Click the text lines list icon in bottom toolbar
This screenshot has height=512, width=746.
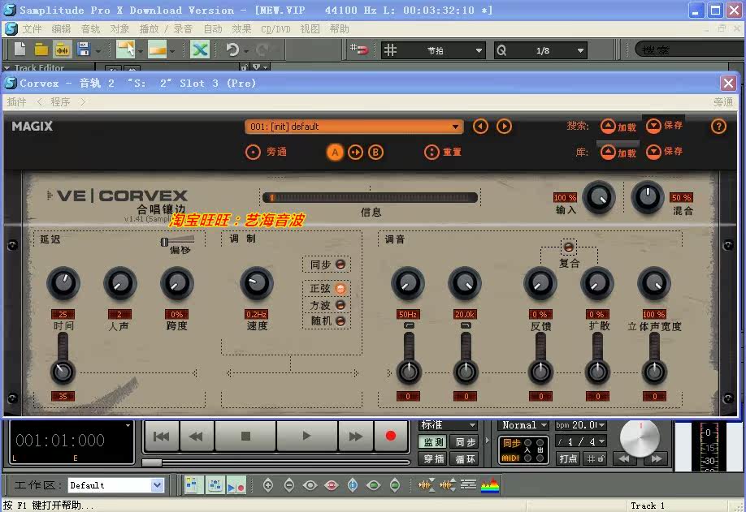pos(468,484)
